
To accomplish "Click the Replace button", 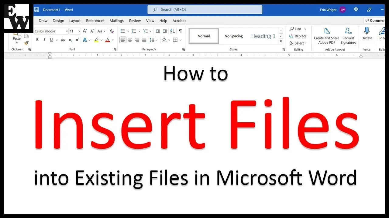I will coord(298,36).
